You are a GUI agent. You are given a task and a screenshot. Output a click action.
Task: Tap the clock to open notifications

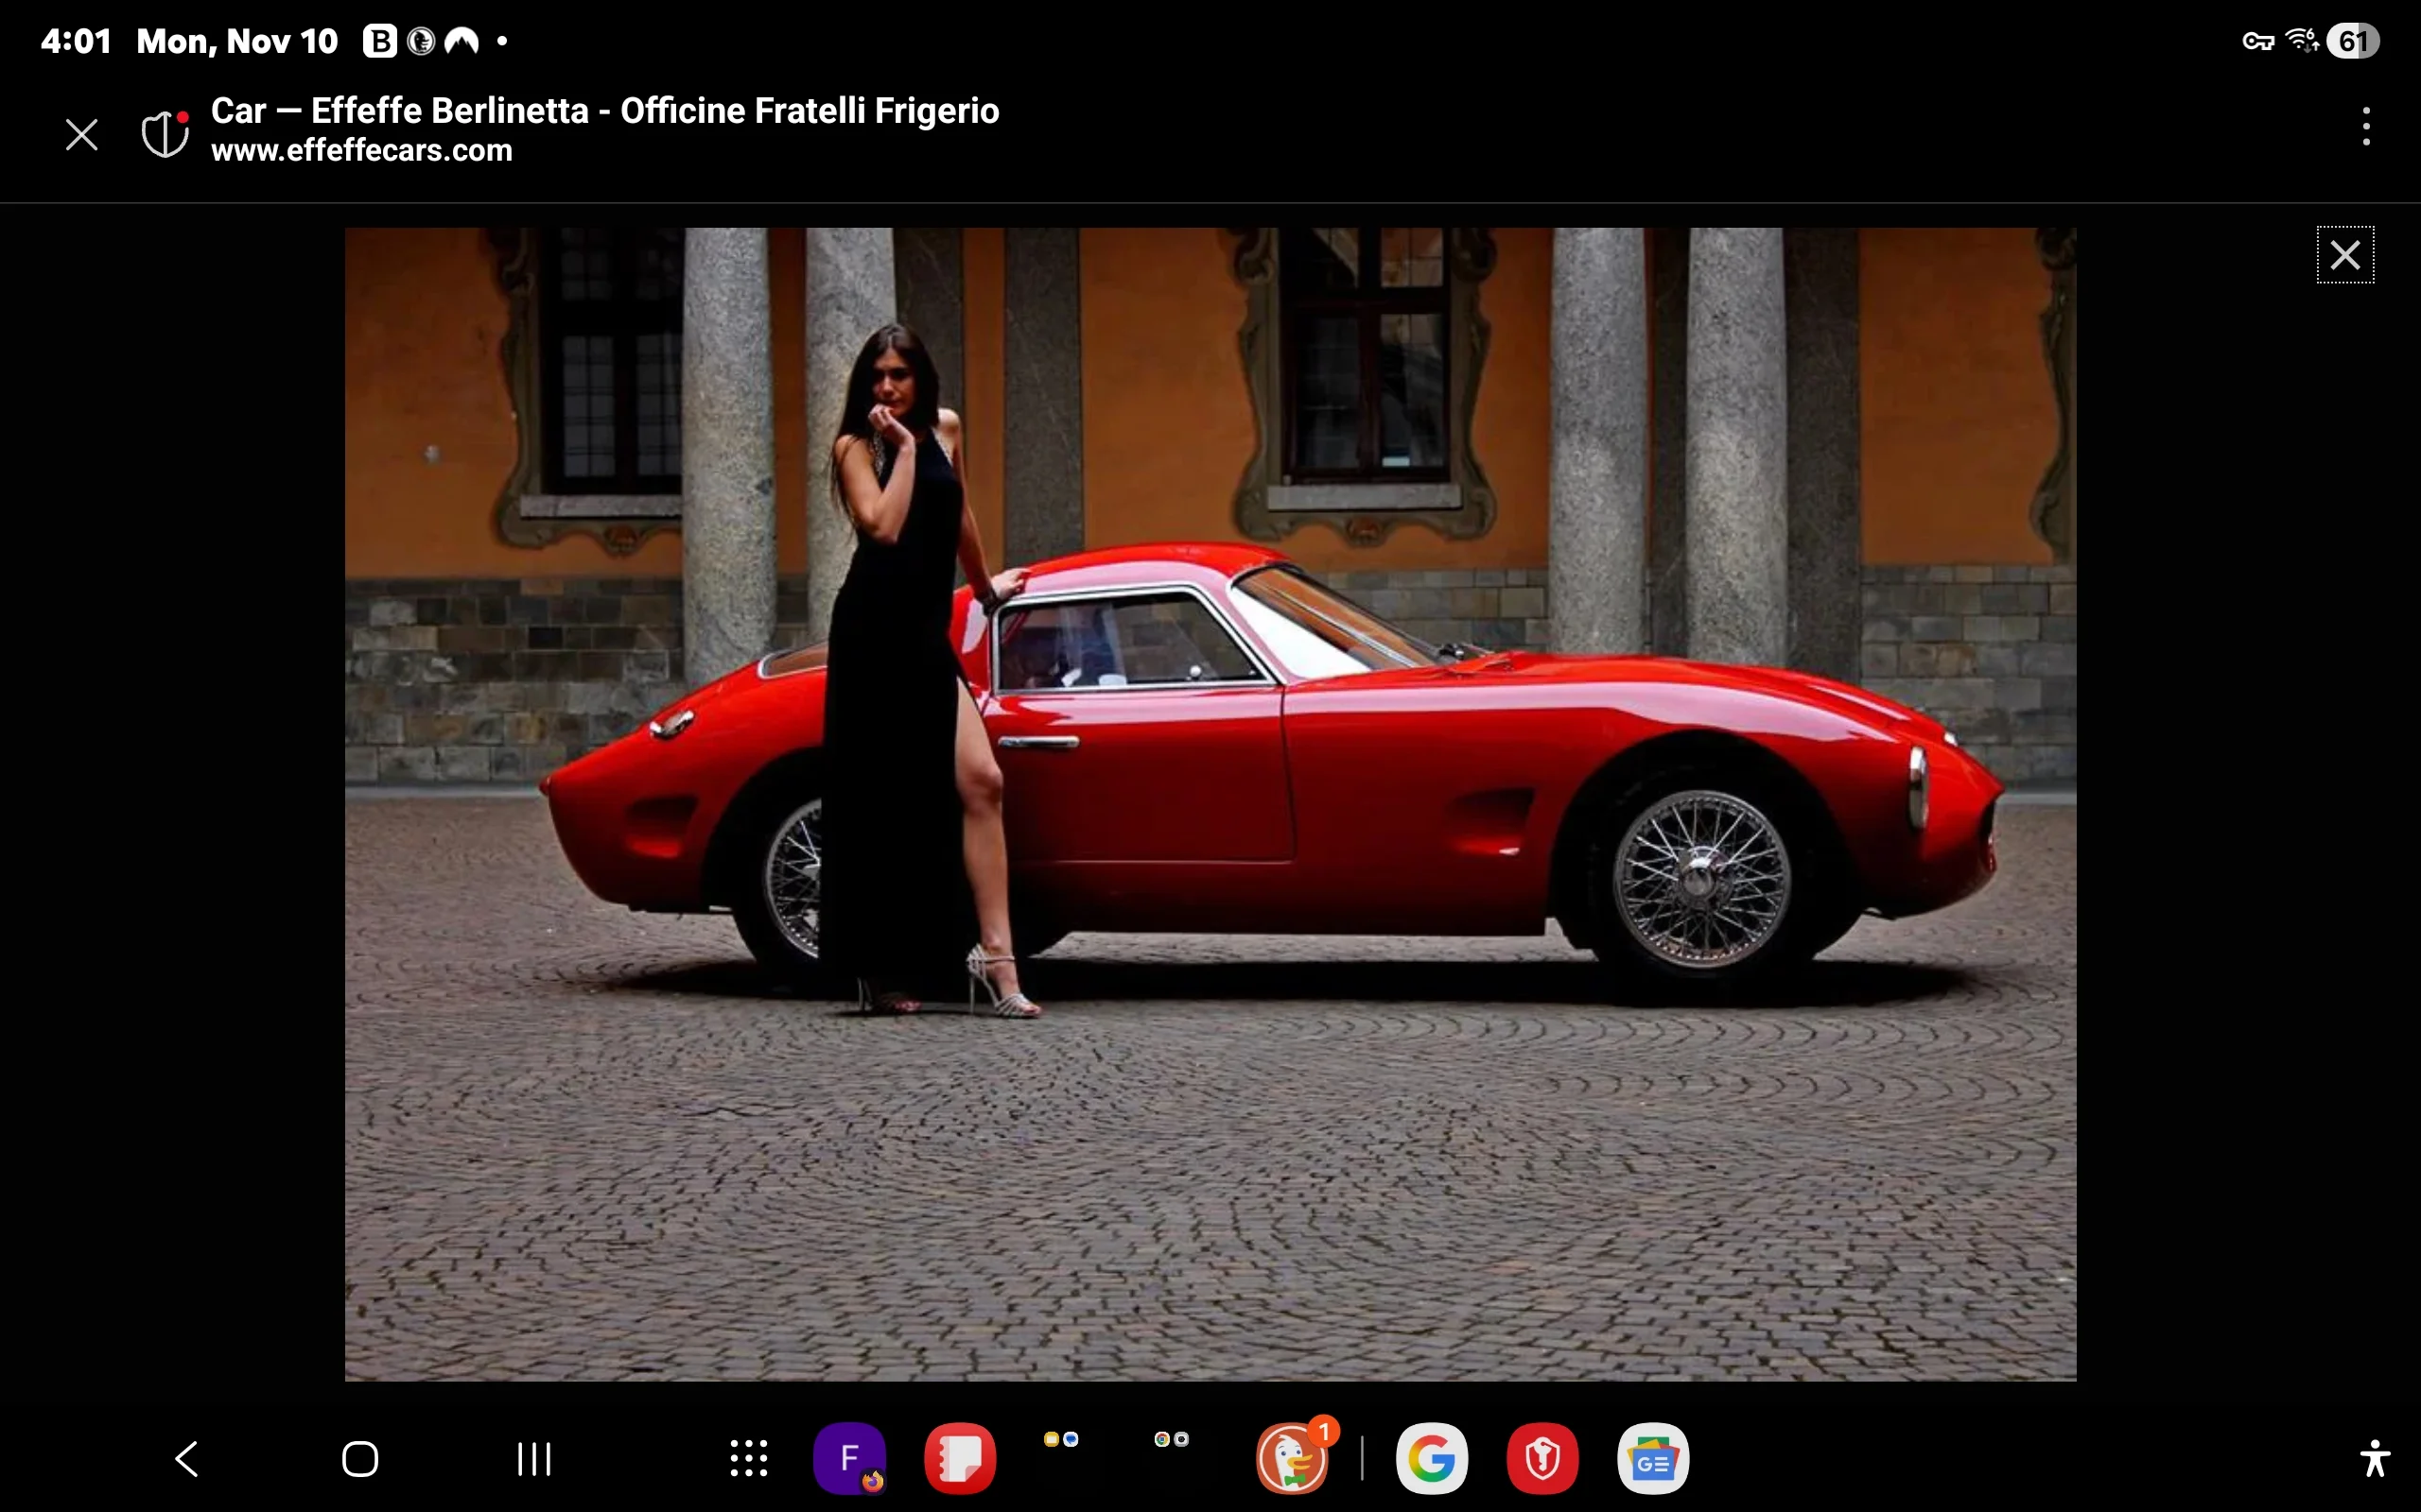76,41
